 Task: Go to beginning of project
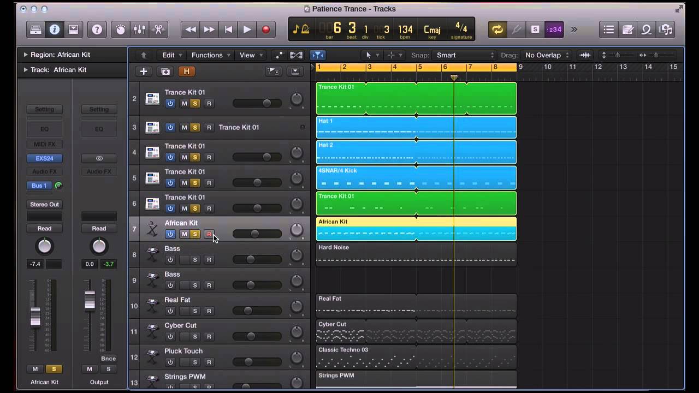(228, 29)
